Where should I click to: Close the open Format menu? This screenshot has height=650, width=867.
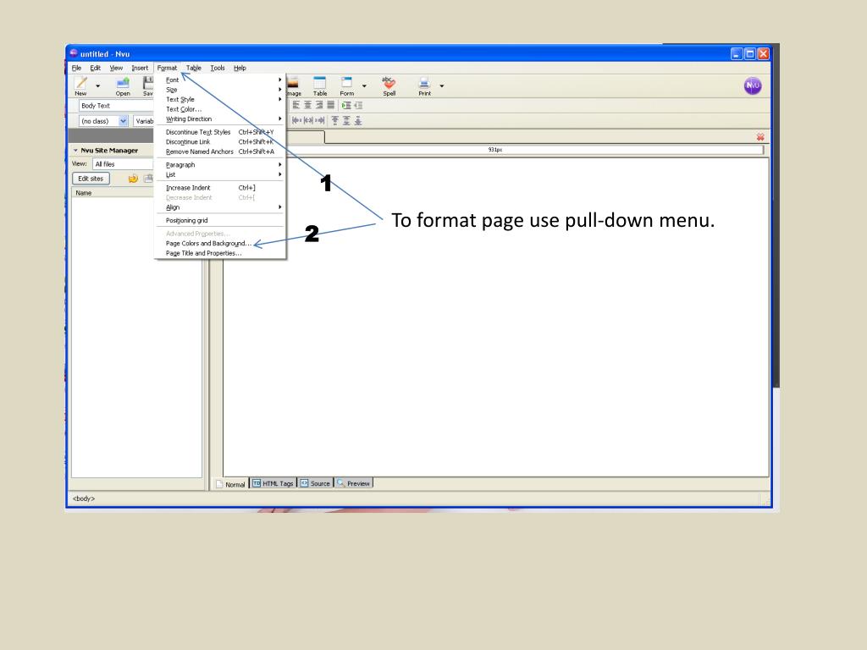coord(167,68)
